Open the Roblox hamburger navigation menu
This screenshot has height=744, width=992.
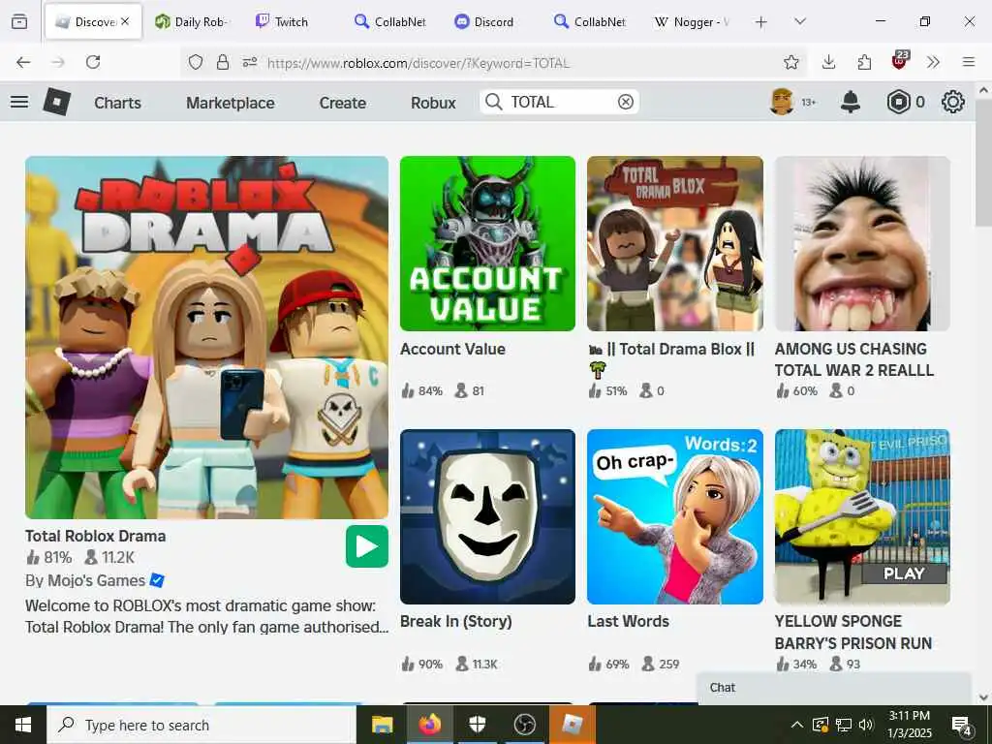19,102
